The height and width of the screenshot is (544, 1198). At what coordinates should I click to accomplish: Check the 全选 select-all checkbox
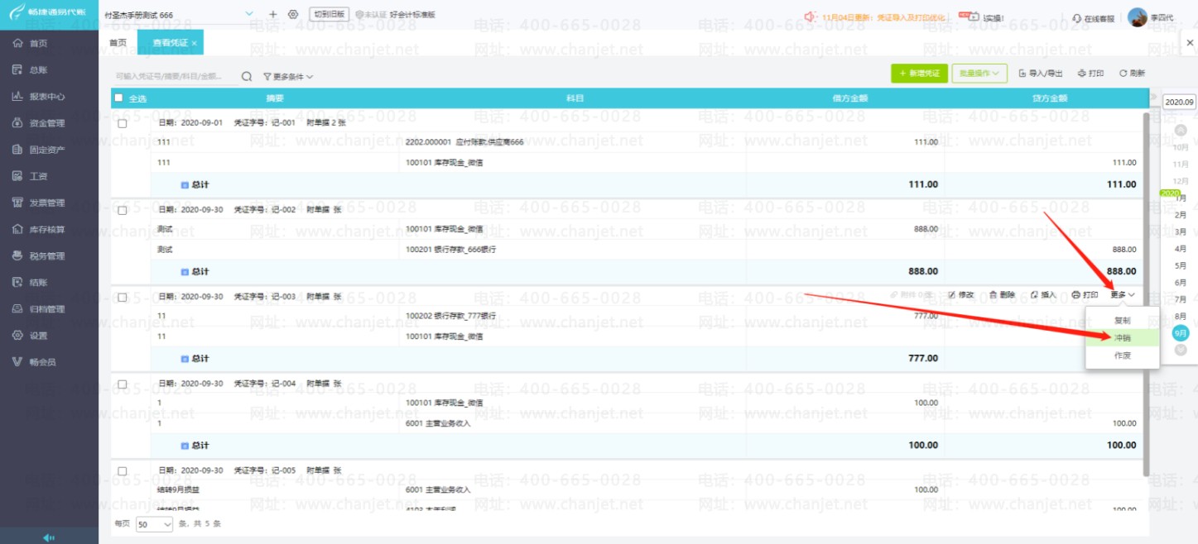(118, 98)
